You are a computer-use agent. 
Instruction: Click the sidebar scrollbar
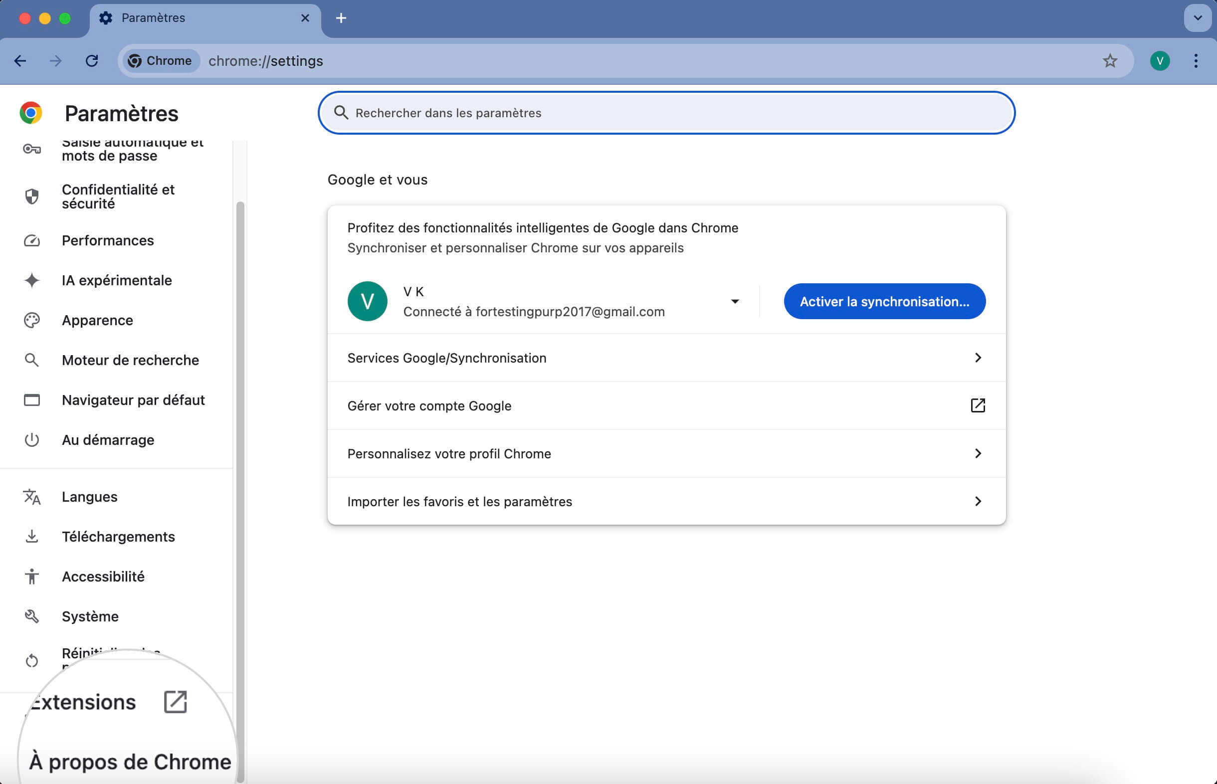pyautogui.click(x=240, y=491)
